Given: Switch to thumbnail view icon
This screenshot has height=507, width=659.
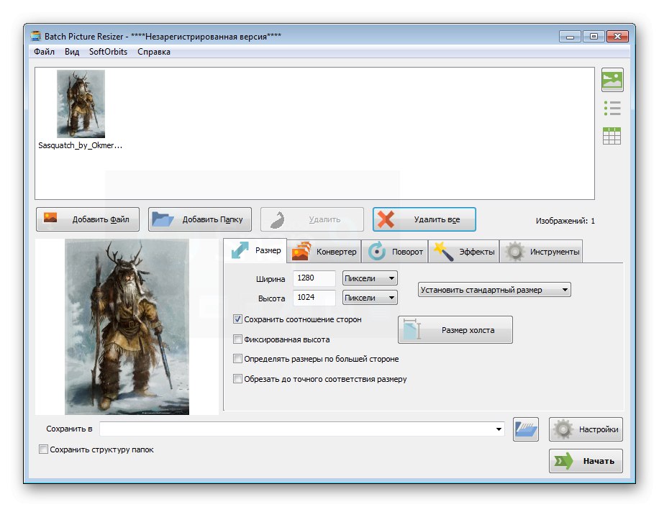Looking at the screenshot, I should 612,80.
